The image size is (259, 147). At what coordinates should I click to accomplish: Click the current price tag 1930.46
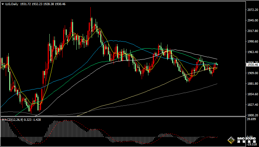click(x=252, y=65)
